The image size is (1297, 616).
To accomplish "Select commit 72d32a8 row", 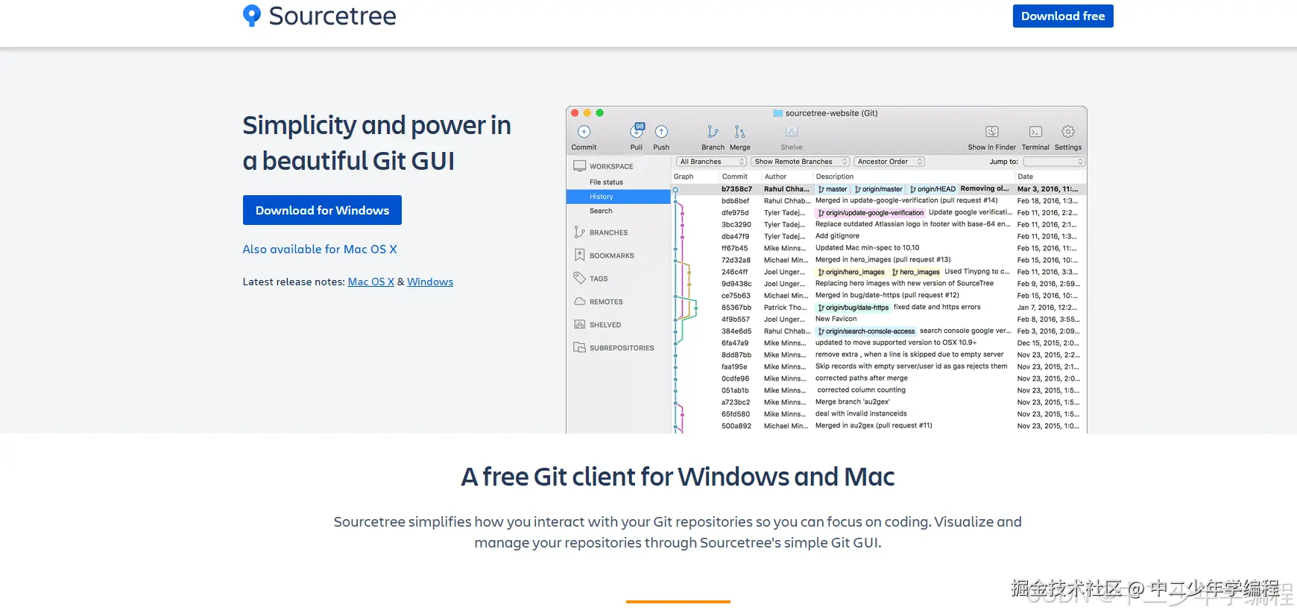I will click(x=879, y=260).
